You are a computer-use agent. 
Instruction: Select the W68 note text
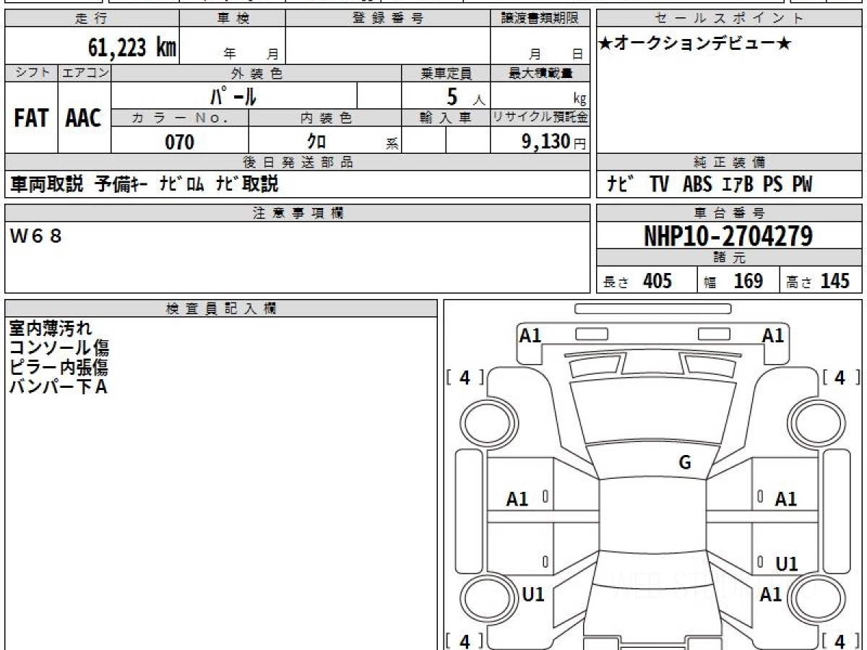(35, 235)
